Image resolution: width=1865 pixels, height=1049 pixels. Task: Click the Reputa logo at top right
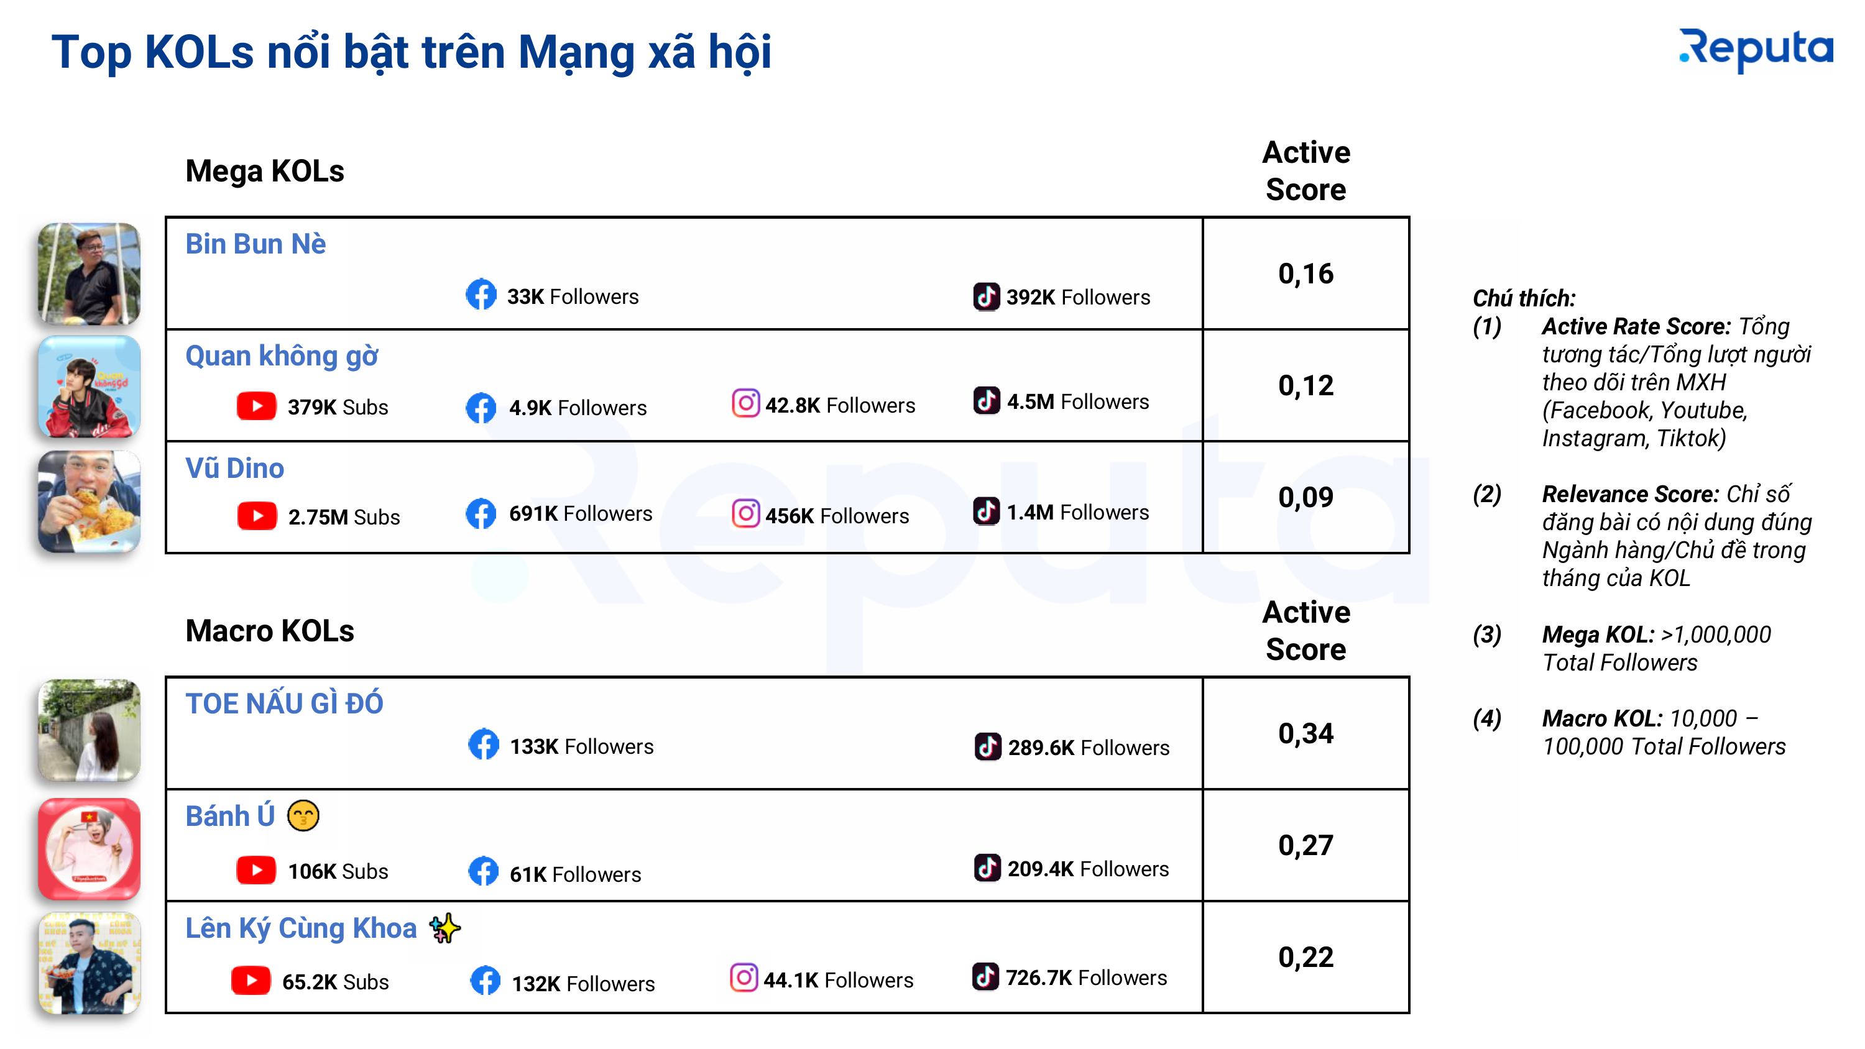click(x=1756, y=49)
